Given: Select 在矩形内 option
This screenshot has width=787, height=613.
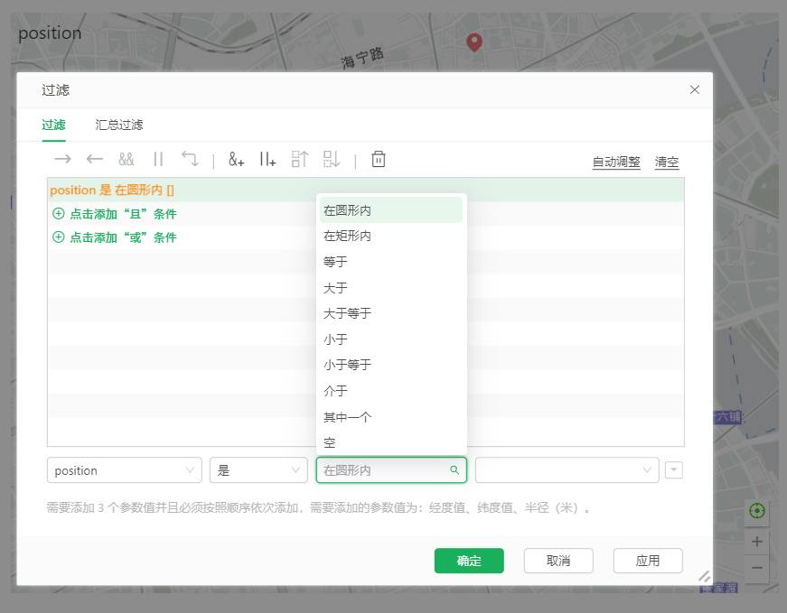Looking at the screenshot, I should click(391, 236).
